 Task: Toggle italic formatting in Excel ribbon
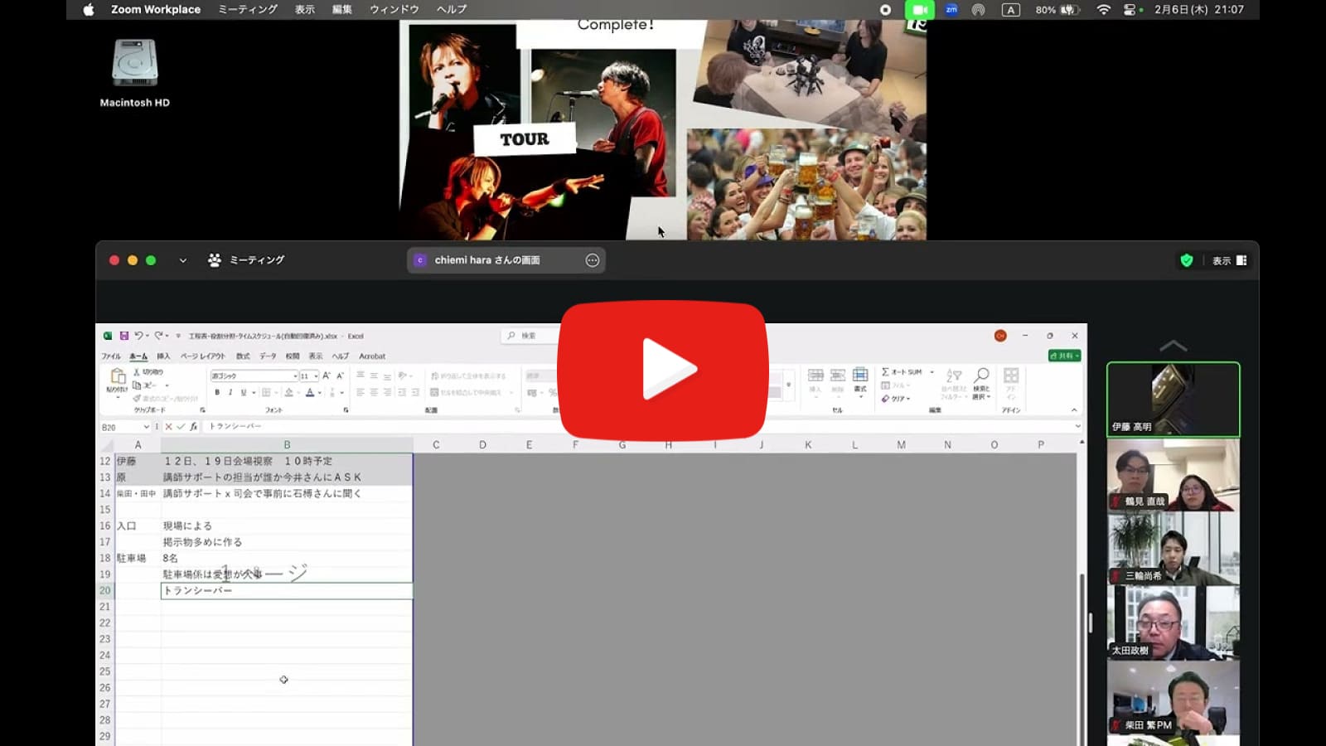(x=230, y=393)
